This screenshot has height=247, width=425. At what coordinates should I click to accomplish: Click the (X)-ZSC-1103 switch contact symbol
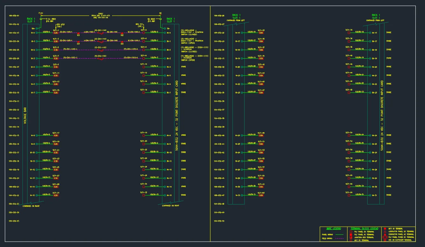(100, 33)
